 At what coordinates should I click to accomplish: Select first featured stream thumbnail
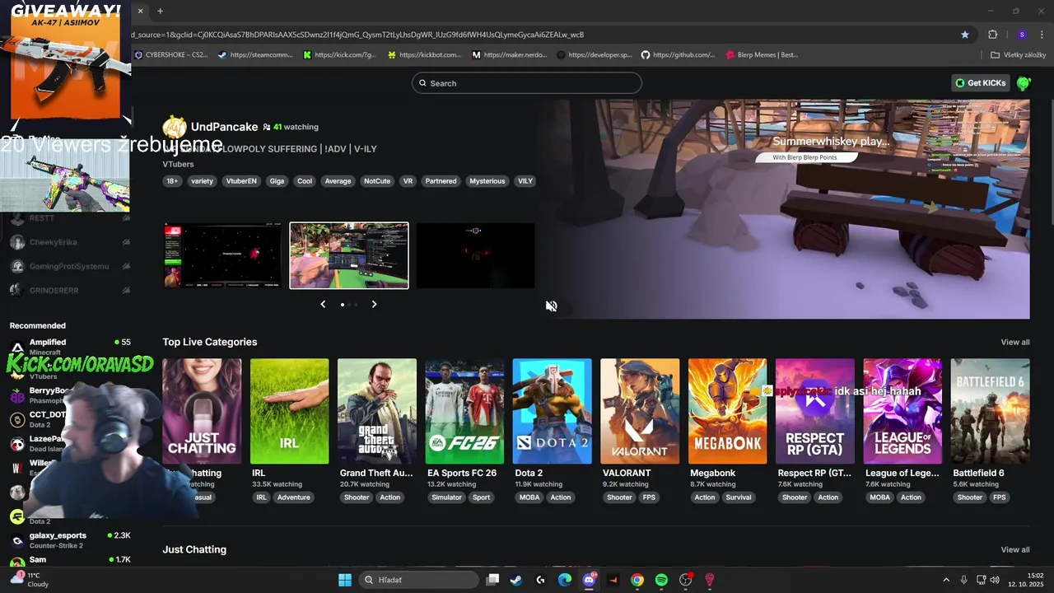[x=222, y=255]
